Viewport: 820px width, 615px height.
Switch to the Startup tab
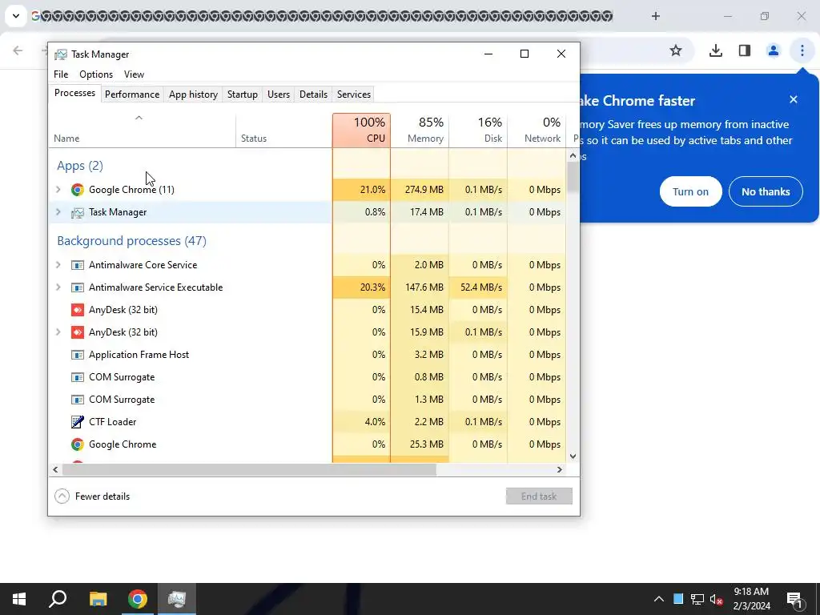click(242, 94)
